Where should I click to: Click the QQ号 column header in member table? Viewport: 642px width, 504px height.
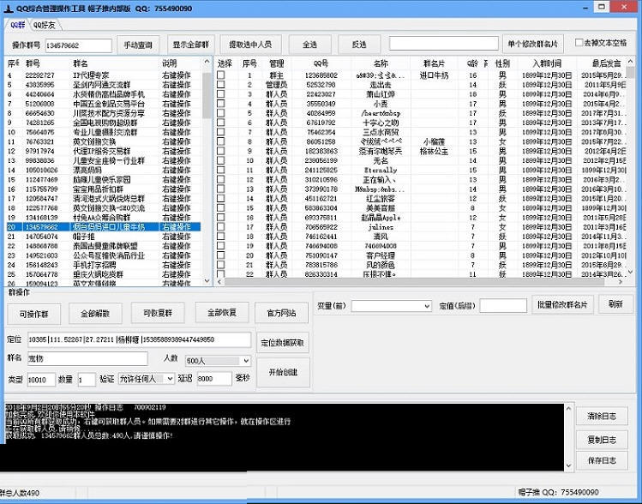click(321, 63)
